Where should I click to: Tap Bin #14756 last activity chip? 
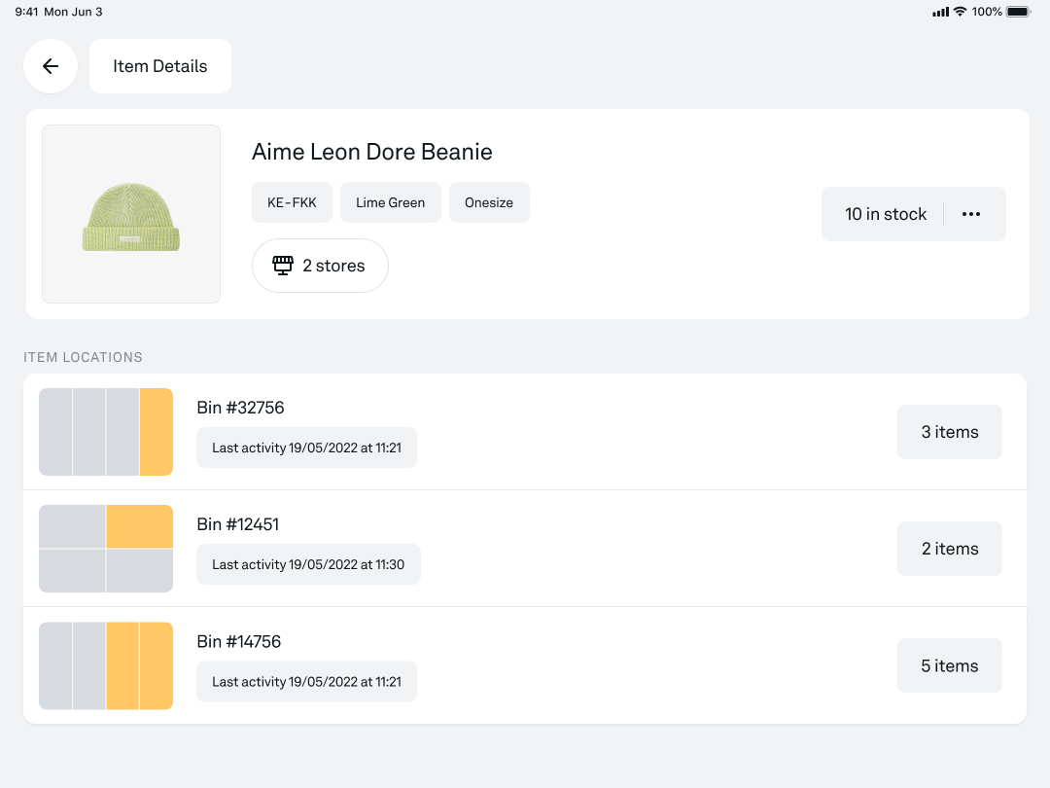306,681
